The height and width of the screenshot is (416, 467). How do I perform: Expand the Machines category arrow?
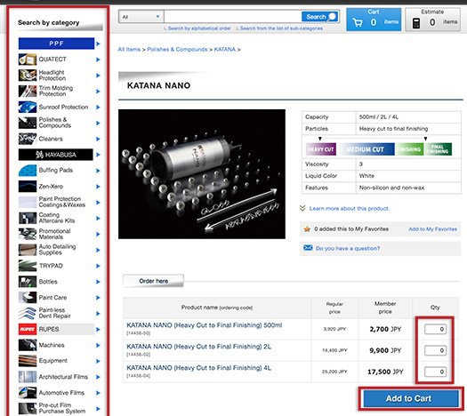pos(98,345)
